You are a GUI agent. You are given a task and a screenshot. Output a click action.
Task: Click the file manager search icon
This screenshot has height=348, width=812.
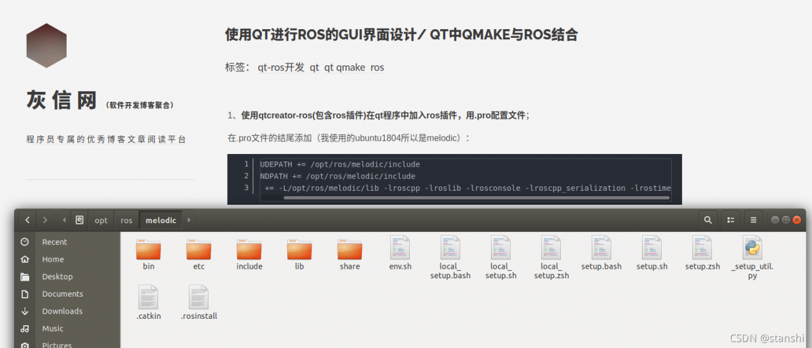click(x=708, y=220)
